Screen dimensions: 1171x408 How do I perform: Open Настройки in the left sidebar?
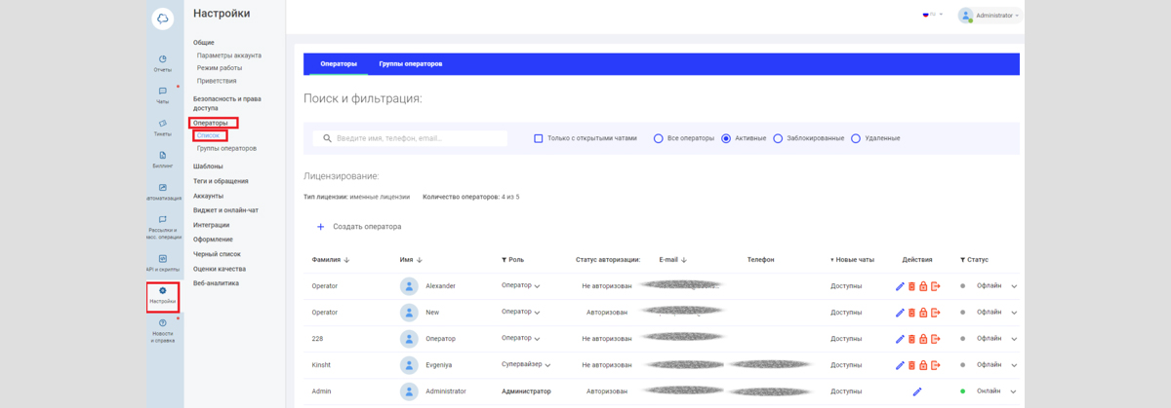(x=162, y=296)
